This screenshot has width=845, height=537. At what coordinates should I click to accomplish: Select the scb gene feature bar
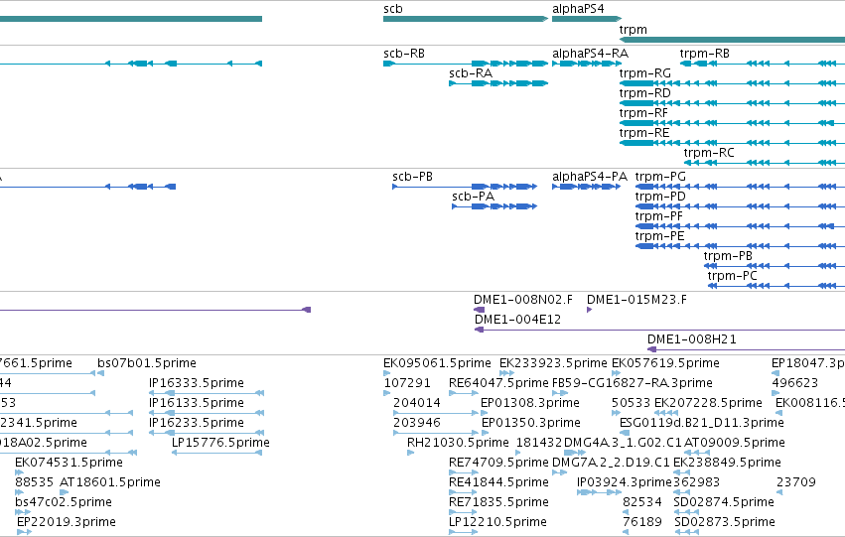466,19
